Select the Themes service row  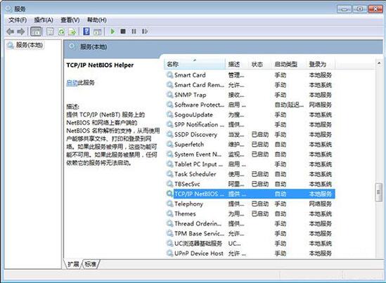click(250, 213)
